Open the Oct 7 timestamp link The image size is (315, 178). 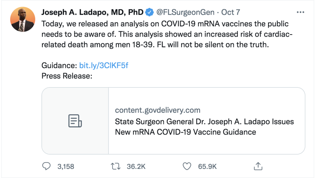(x=231, y=12)
